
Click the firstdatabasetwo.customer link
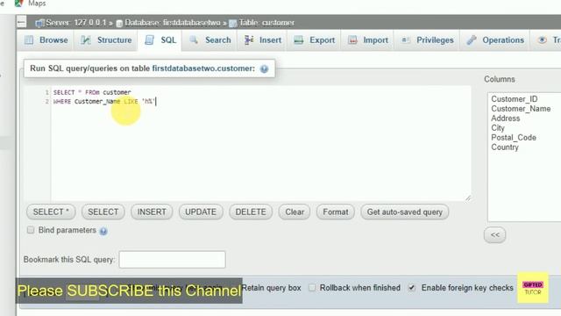(x=203, y=68)
